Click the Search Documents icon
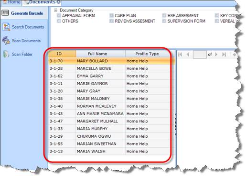 (6, 27)
